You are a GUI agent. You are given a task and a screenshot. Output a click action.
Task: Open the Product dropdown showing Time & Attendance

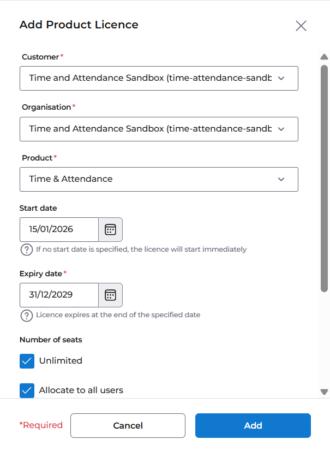pyautogui.click(x=159, y=179)
